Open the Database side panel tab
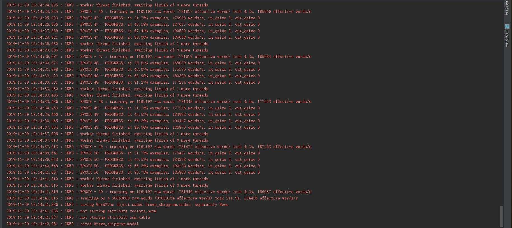 coord(507,8)
